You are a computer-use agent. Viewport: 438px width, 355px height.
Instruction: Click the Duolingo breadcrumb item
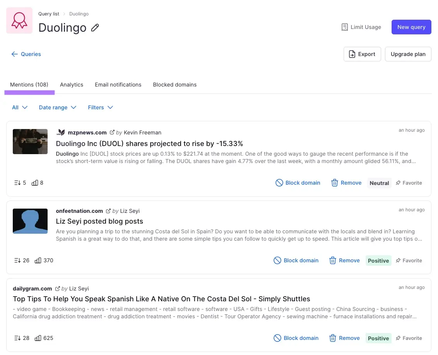[79, 14]
